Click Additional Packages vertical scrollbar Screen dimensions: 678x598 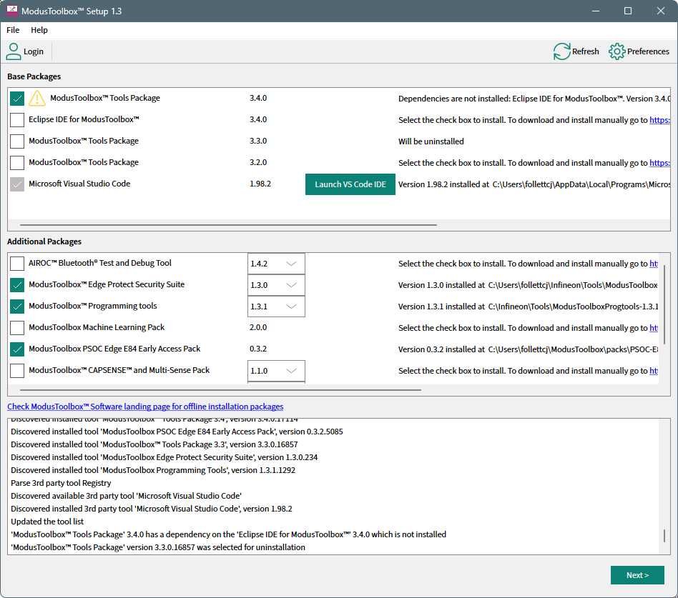click(664, 304)
